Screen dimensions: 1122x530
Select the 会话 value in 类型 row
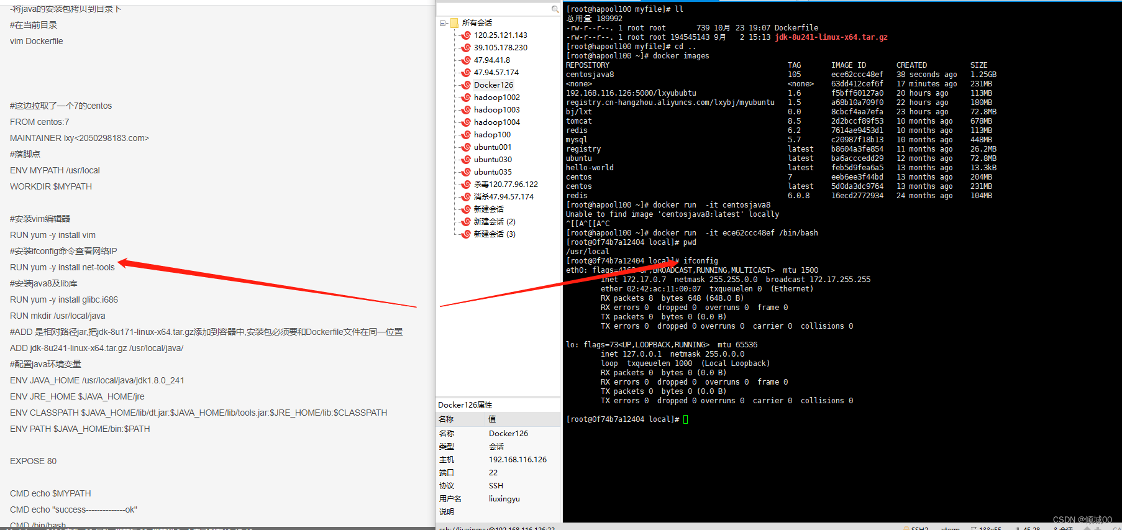coord(496,447)
